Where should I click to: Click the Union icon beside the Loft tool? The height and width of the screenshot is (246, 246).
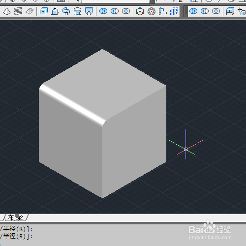click(103, 11)
